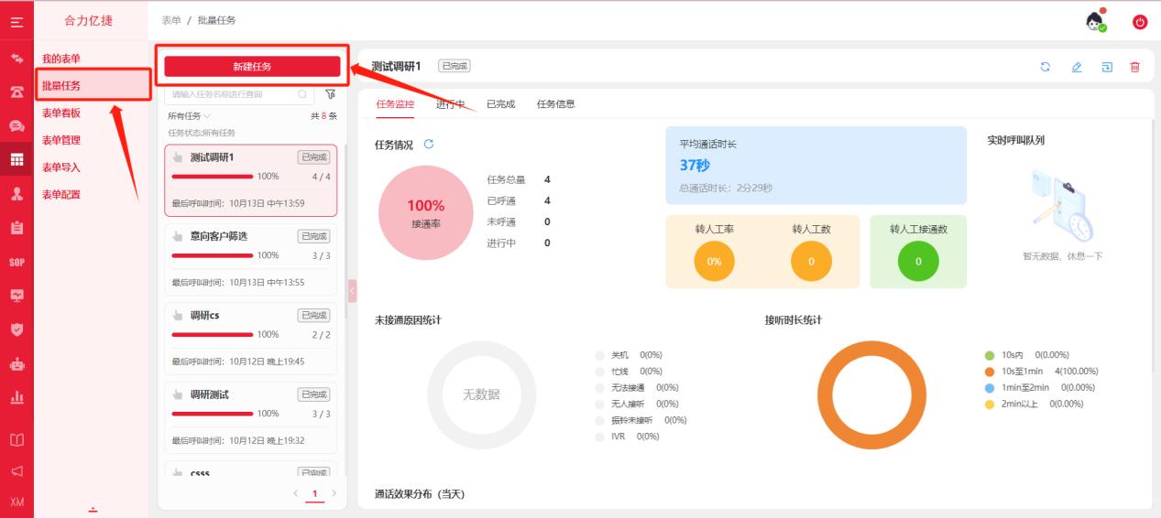Screen dimensions: 1161x518
Task: Click the user avatar icon
Action: (x=1096, y=21)
